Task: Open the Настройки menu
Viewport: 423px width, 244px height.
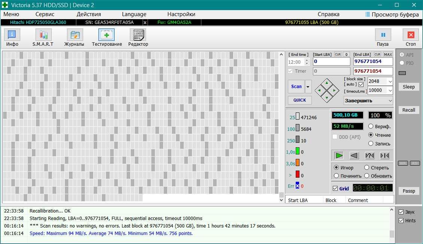Action: tap(181, 14)
